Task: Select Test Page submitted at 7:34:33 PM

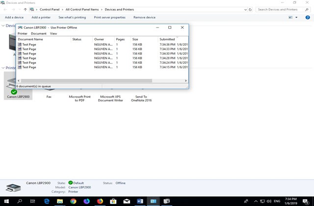Action: coord(102,49)
